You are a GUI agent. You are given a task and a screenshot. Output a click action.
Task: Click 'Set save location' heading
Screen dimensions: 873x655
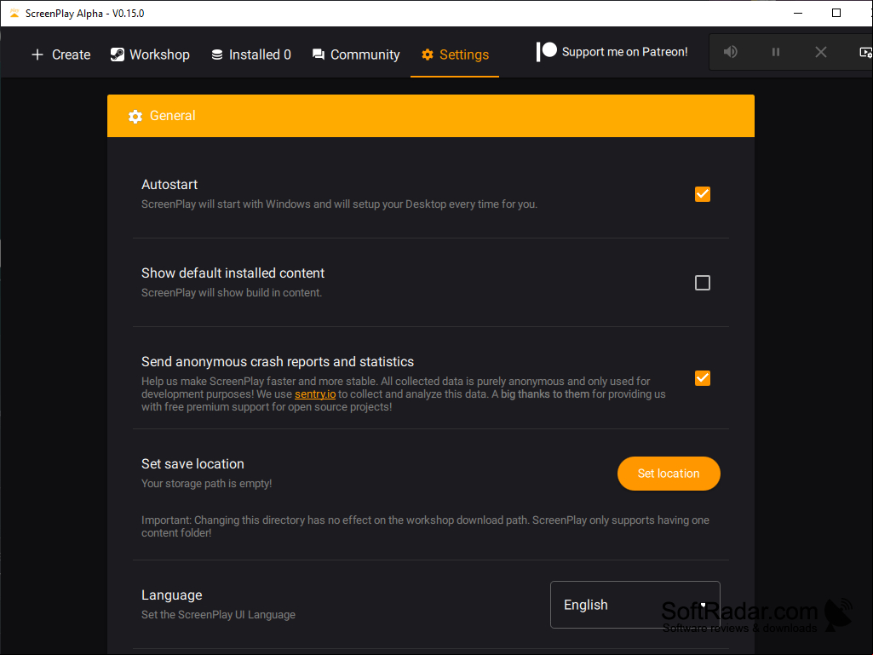(x=192, y=464)
